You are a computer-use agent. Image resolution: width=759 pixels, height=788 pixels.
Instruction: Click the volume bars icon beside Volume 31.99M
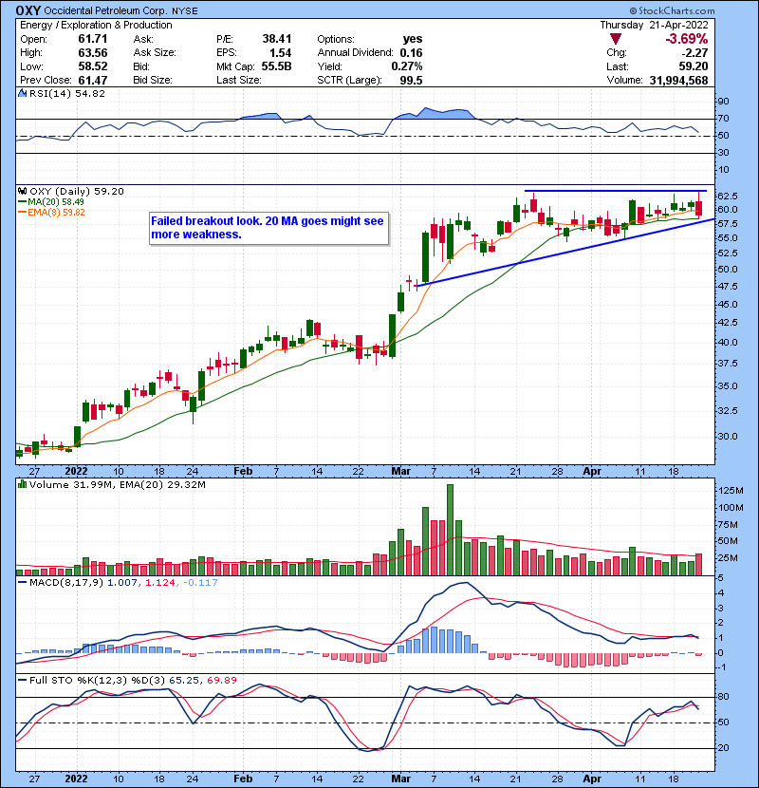point(22,484)
